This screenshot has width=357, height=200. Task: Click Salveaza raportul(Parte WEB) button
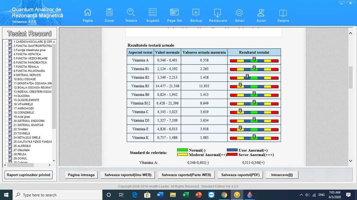[186, 175]
